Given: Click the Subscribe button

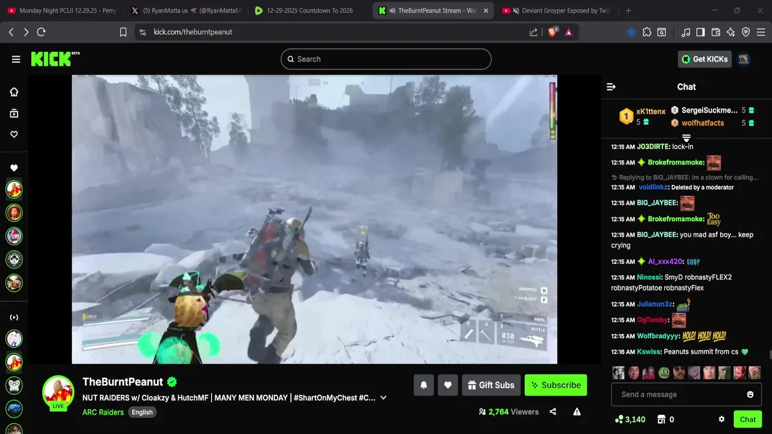Looking at the screenshot, I should click(555, 385).
